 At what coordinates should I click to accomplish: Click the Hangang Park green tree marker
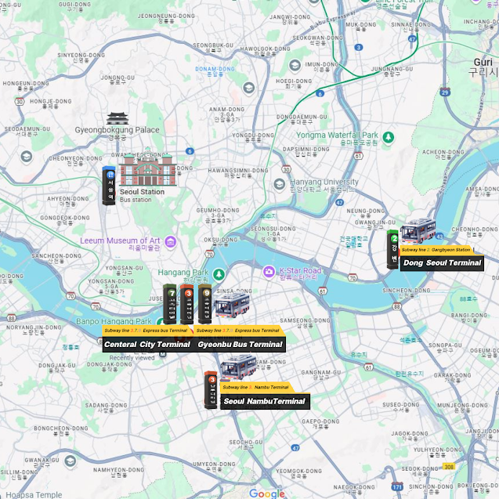[x=219, y=274]
